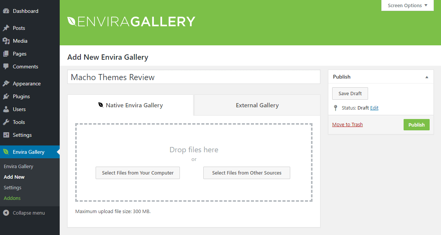This screenshot has width=441, height=235.
Task: Click the leaf icon on Native Envira Gallery tab
Action: [101, 105]
